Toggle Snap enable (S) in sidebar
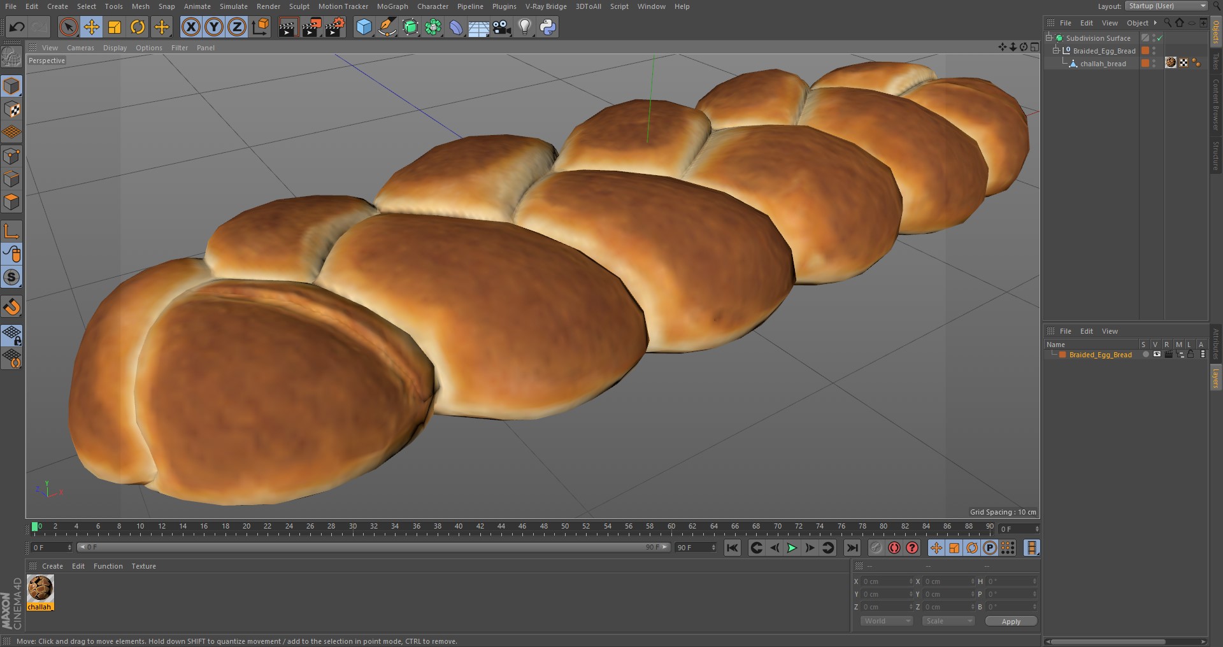1223x647 pixels. tap(11, 277)
